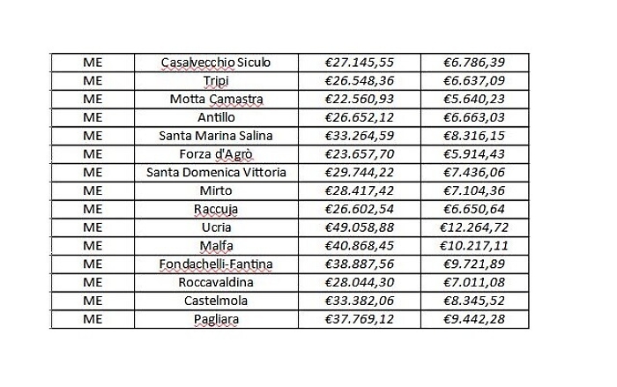This screenshot has height=387, width=617.
Task: Select the Fondachelli-Fantina cell
Action: click(216, 264)
